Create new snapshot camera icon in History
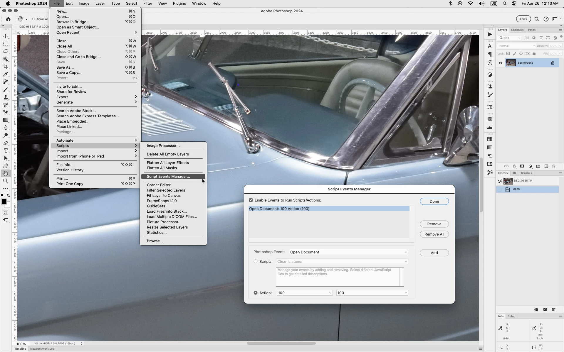 545,309
